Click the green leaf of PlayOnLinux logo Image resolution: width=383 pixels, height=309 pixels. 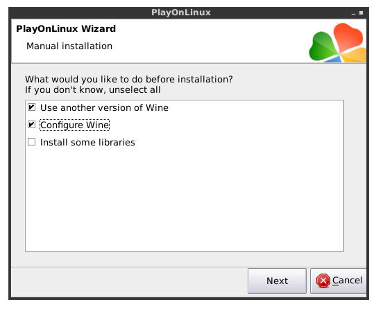point(322,46)
